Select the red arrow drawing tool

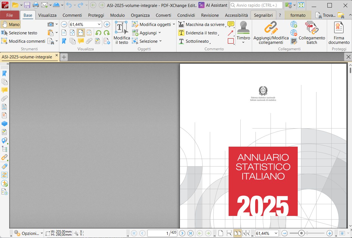[x=231, y=33]
